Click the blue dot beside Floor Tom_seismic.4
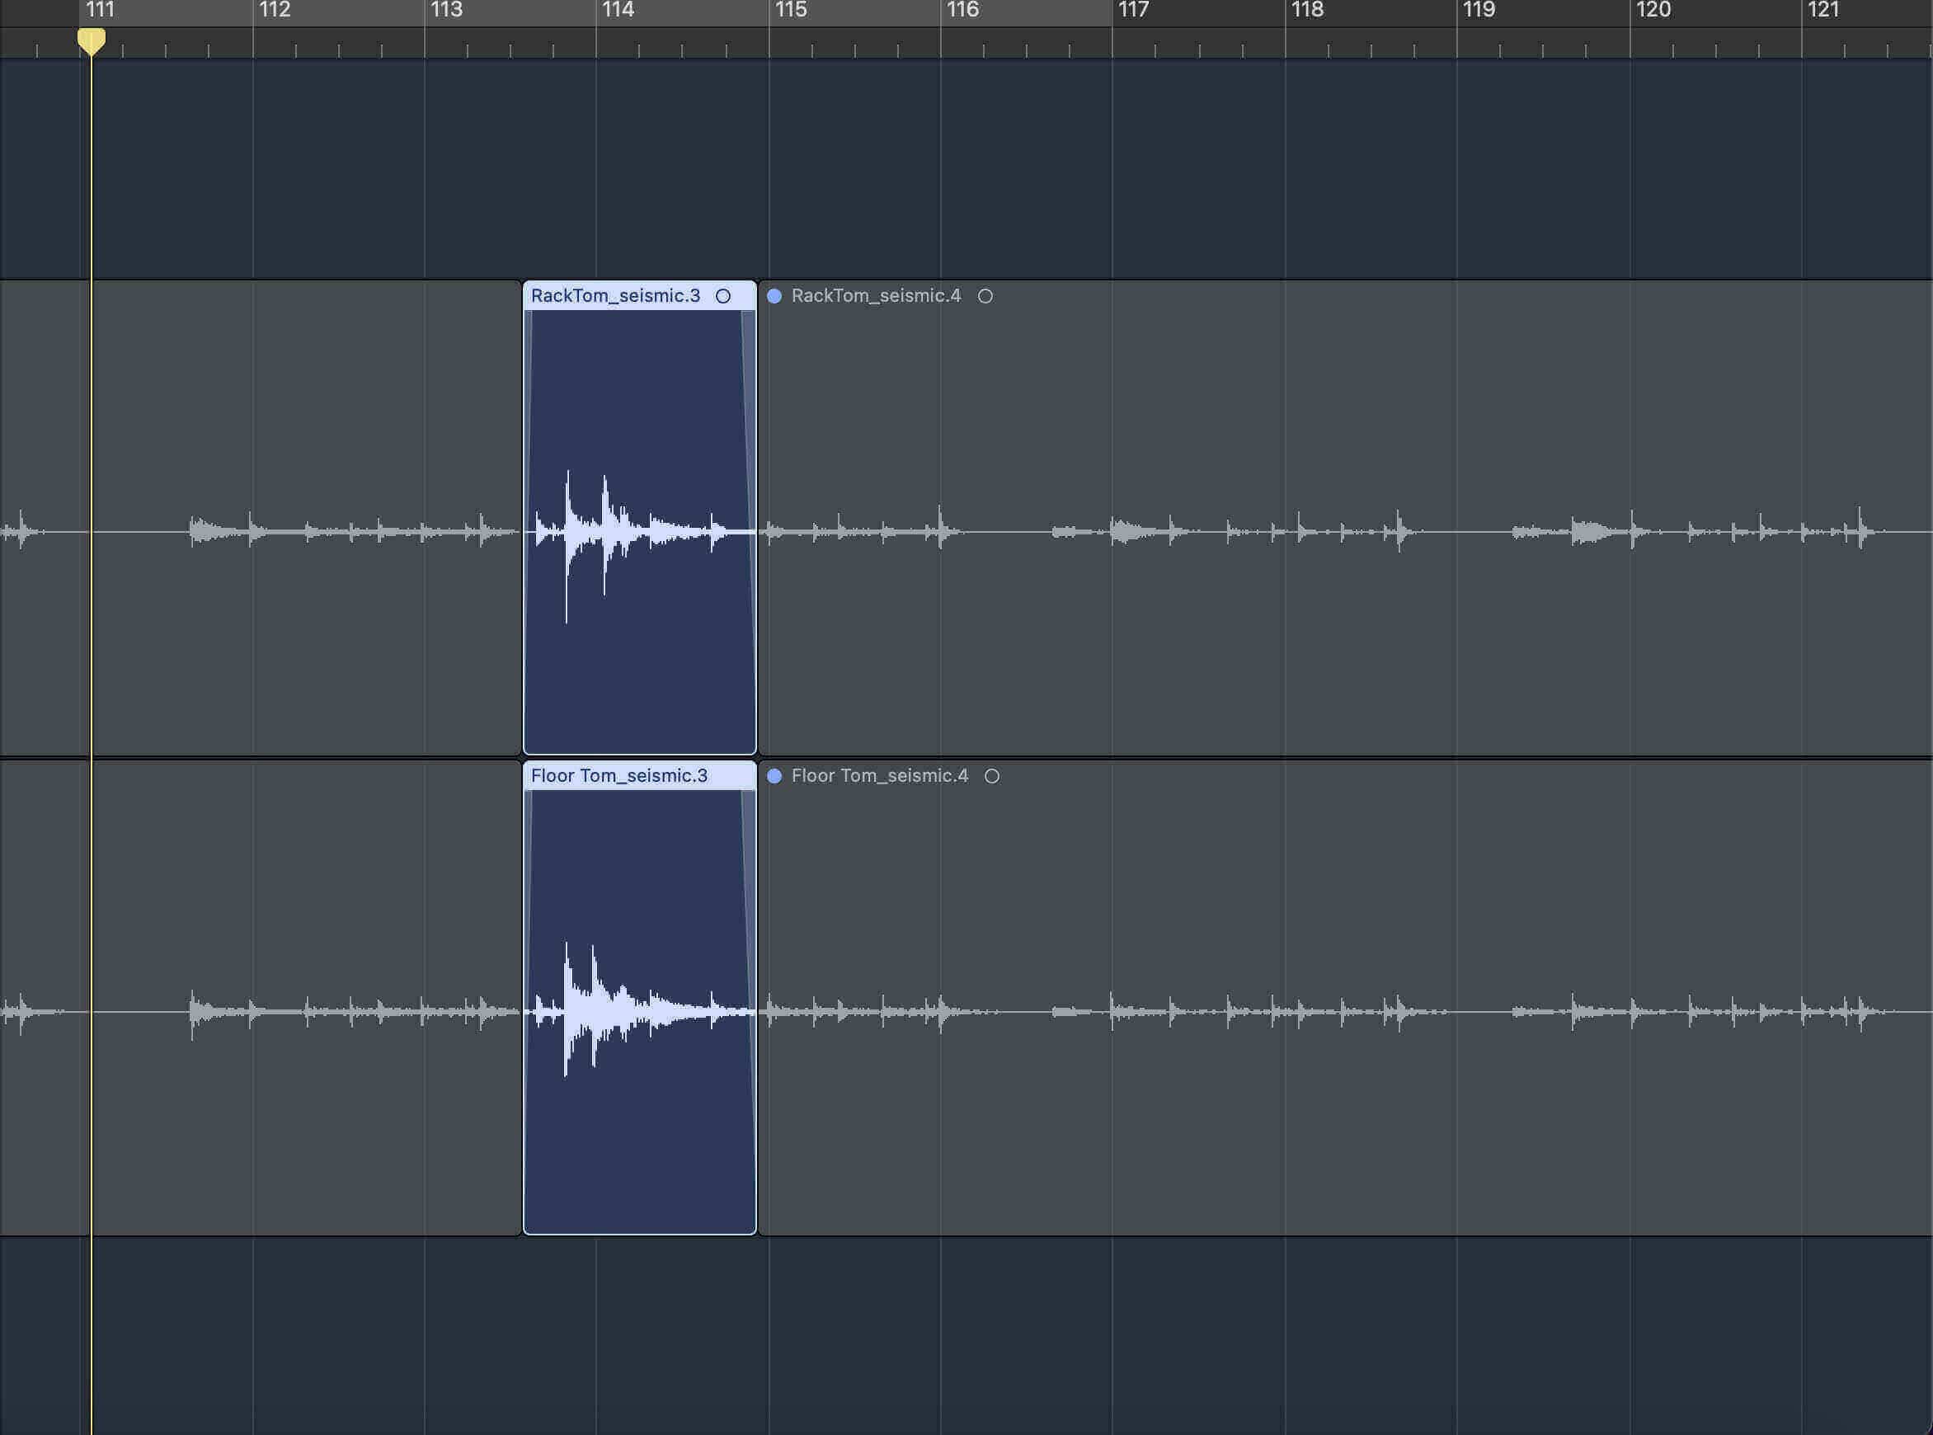This screenshot has height=1435, width=1933. coord(774,776)
